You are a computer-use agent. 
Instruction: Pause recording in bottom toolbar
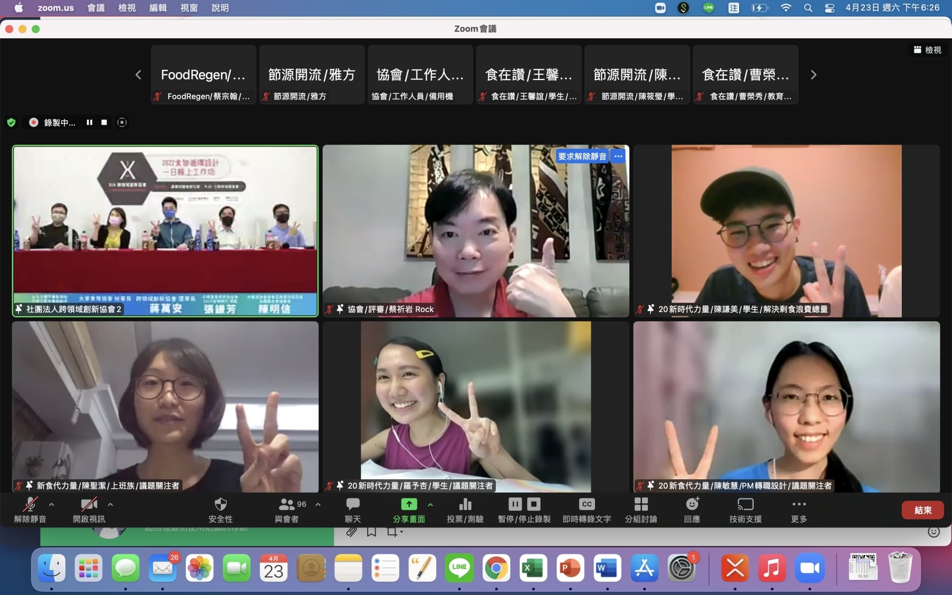point(515,504)
